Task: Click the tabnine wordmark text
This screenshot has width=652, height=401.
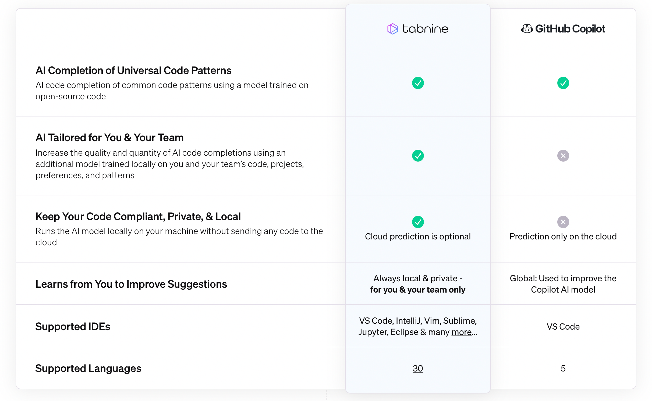Action: (x=425, y=29)
